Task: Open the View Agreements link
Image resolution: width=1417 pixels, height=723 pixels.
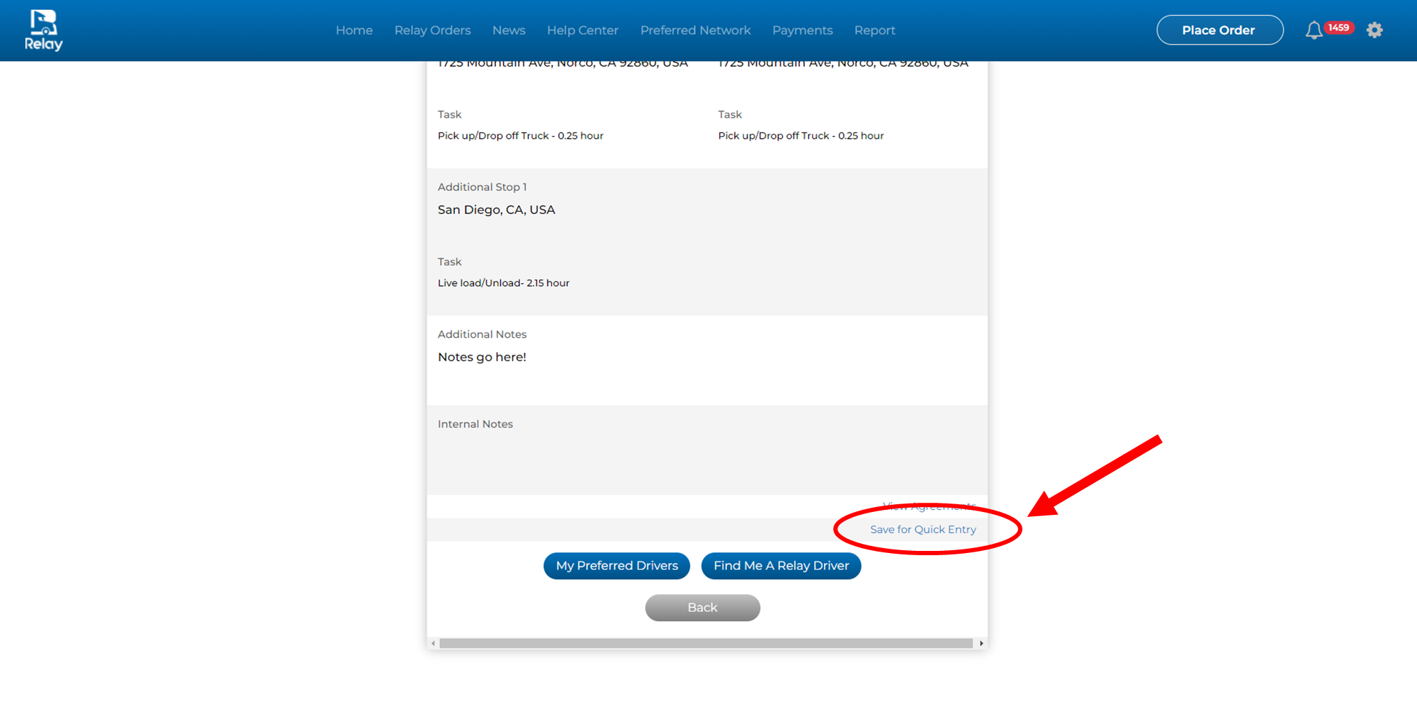Action: pos(929,506)
